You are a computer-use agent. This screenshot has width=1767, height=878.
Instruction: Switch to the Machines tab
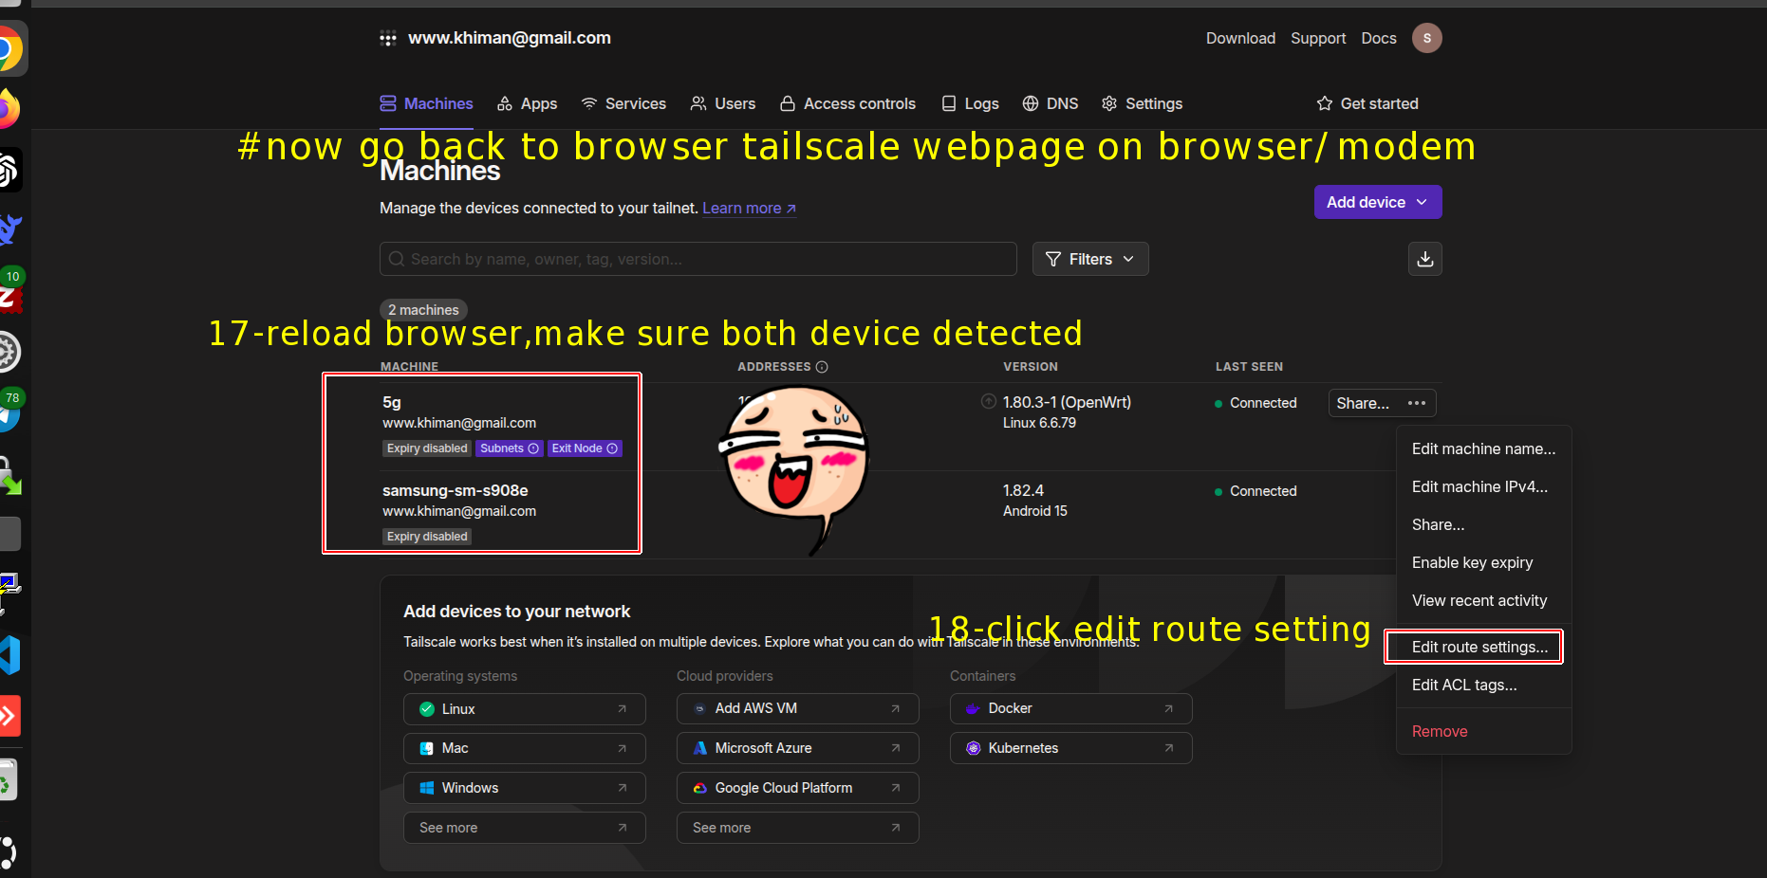coord(426,103)
